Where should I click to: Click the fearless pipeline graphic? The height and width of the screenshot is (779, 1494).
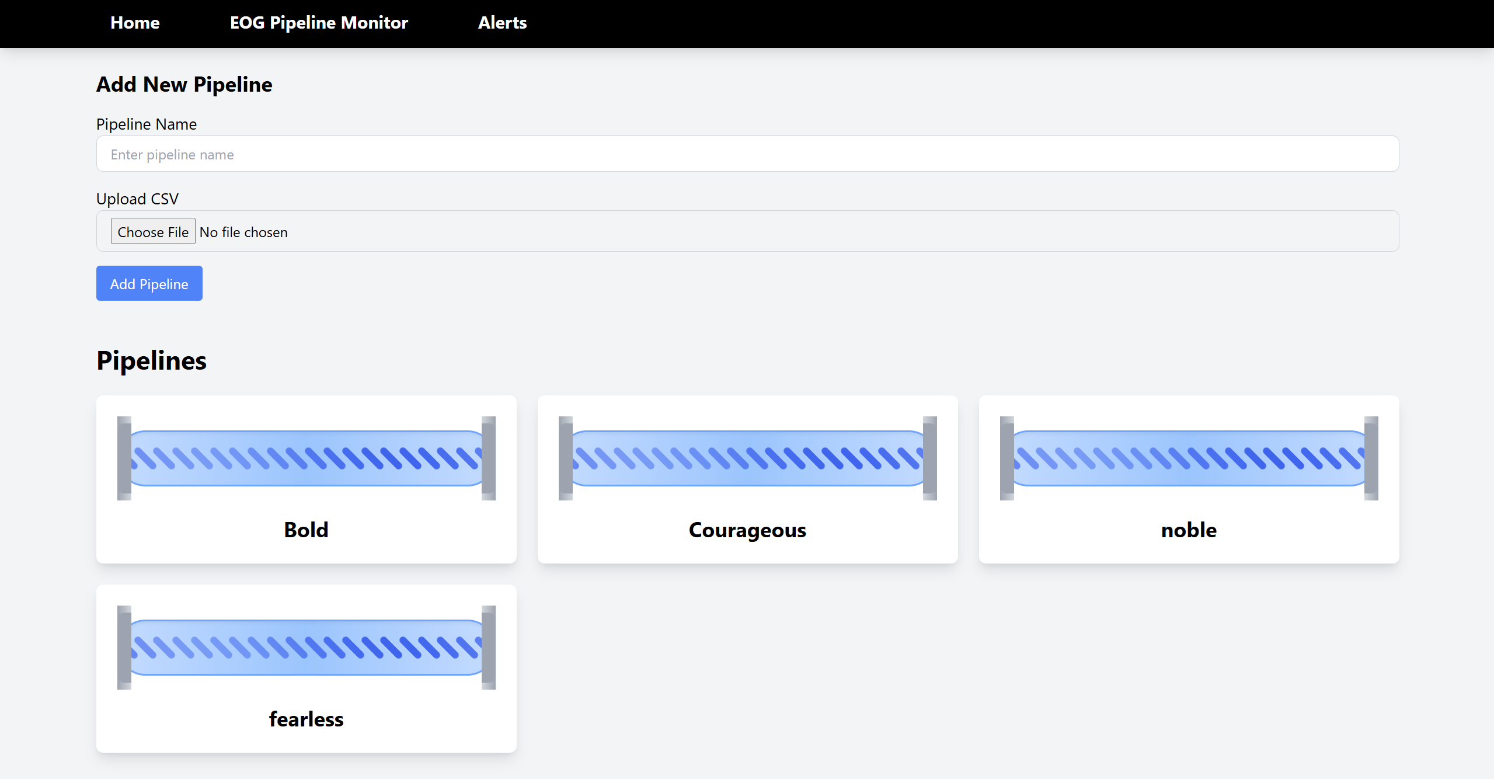(306, 648)
